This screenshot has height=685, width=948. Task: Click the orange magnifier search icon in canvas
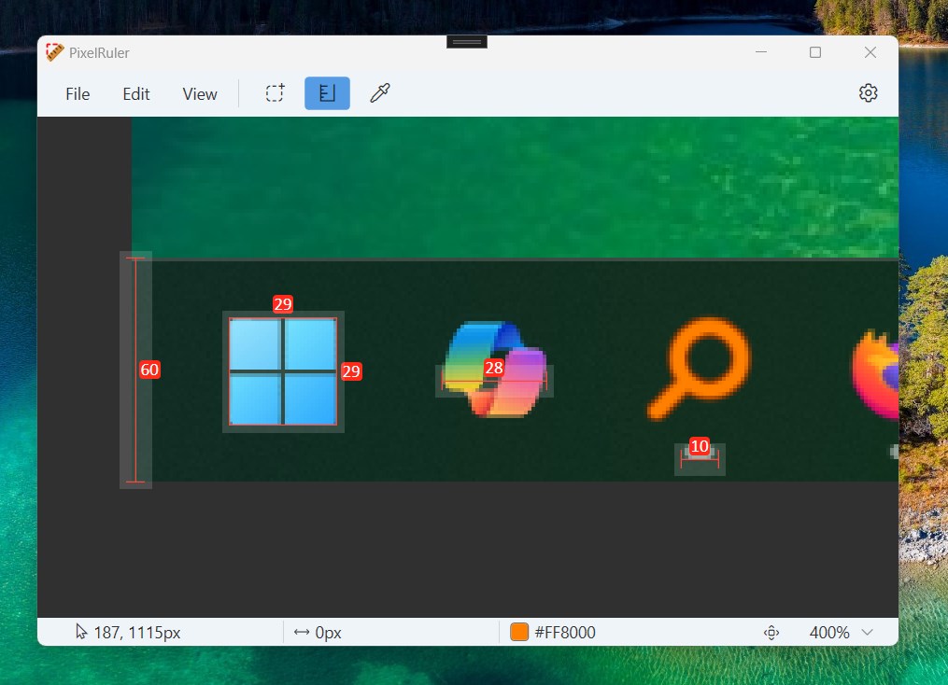pos(699,368)
